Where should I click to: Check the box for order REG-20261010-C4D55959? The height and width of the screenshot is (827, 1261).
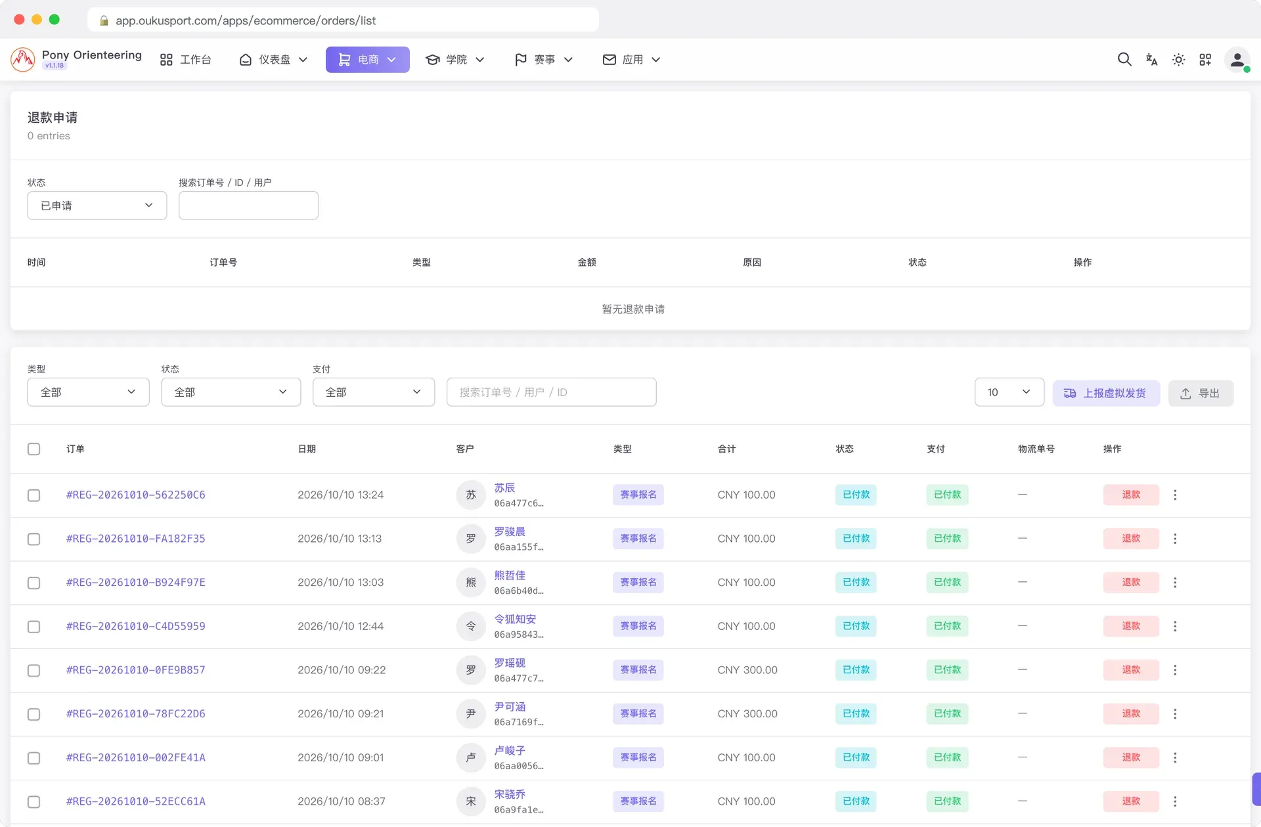[x=34, y=627]
